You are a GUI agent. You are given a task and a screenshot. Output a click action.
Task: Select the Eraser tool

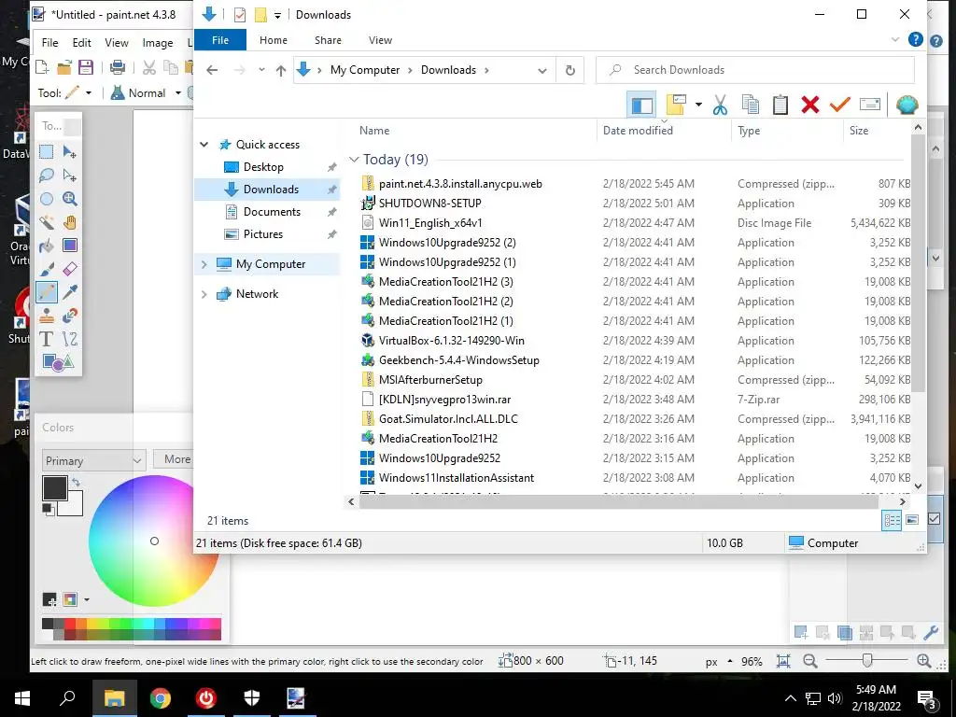(x=69, y=269)
